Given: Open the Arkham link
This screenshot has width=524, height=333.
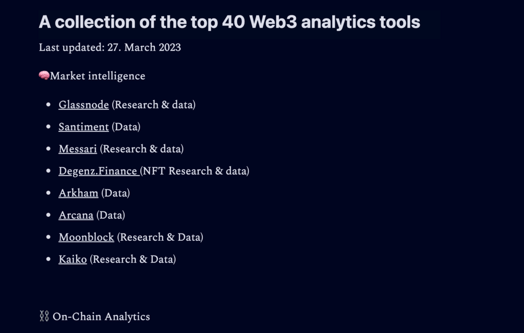Looking at the screenshot, I should 78,193.
